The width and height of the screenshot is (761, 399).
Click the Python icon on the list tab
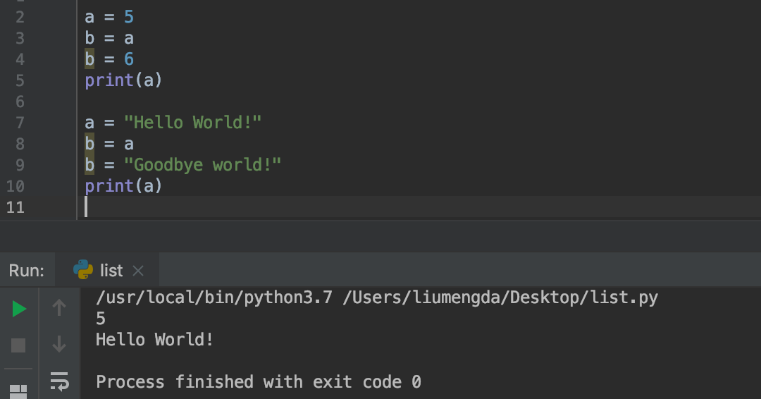[83, 269]
